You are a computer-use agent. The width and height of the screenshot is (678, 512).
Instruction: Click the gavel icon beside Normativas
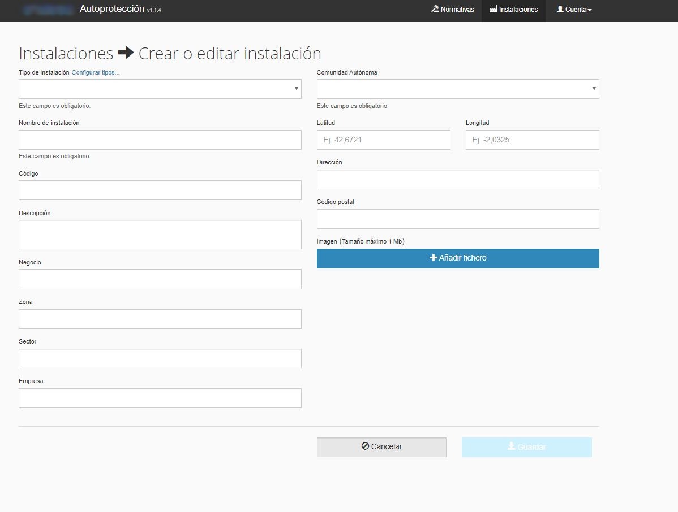(x=435, y=10)
